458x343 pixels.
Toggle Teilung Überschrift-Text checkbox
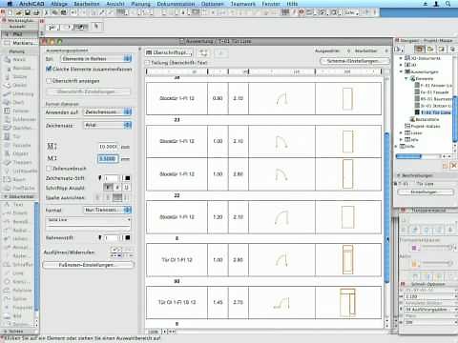coord(147,63)
